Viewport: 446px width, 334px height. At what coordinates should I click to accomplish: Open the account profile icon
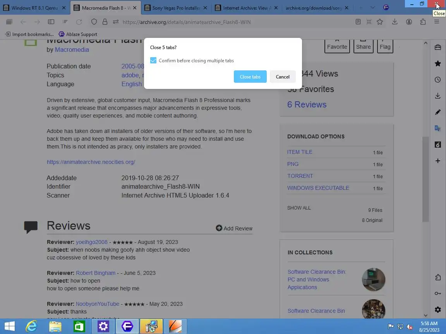click(409, 22)
